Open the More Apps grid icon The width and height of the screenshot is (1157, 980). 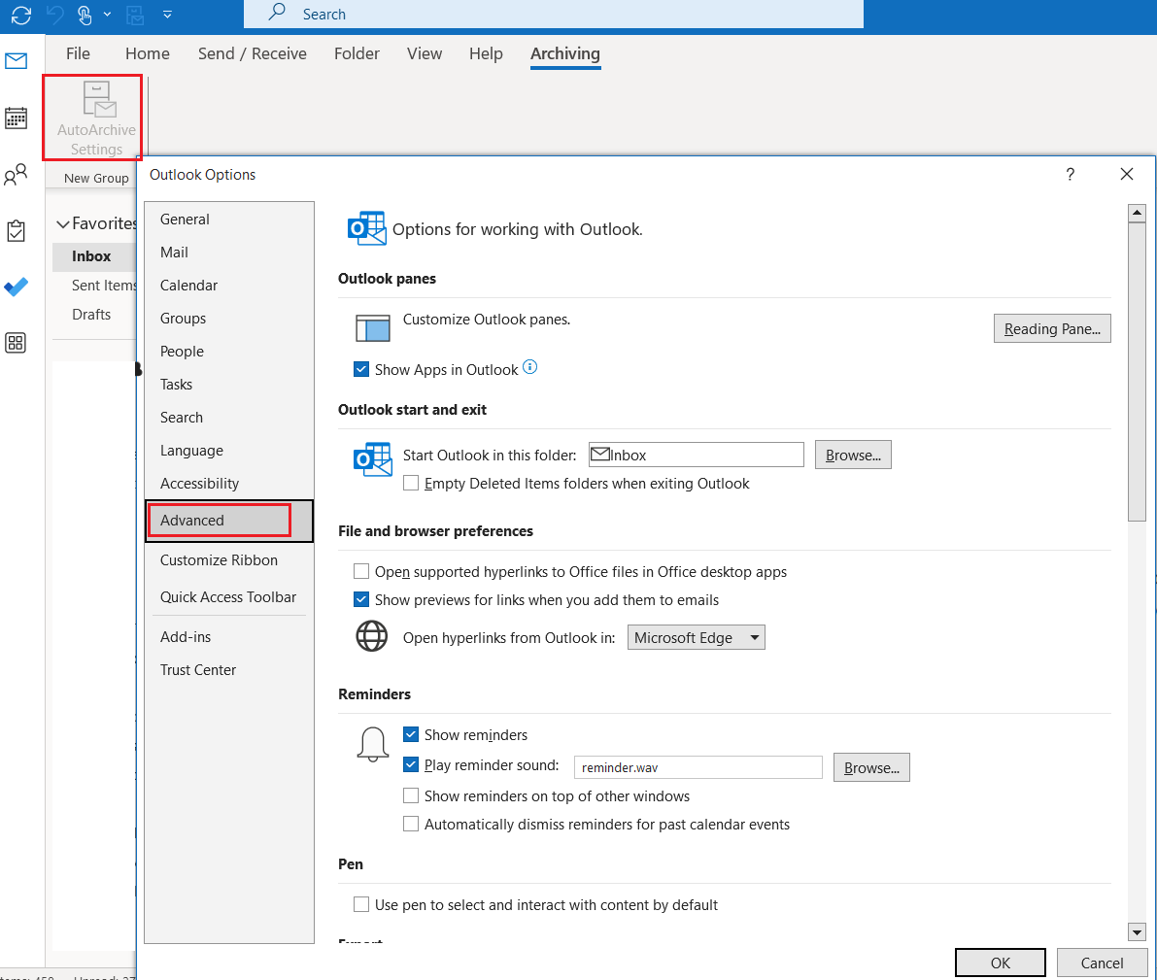pos(16,342)
